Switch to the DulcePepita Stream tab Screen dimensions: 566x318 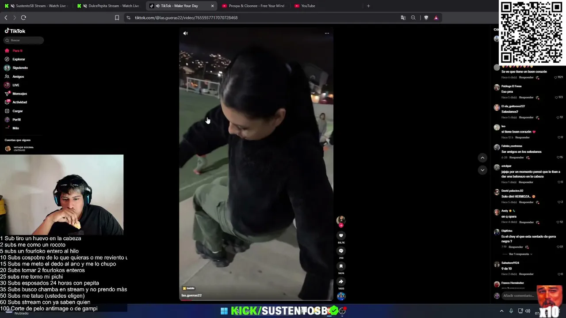pyautogui.click(x=109, y=6)
